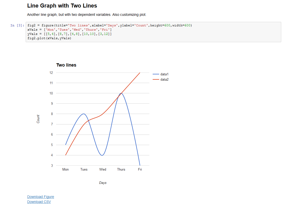Viewport: 286px width, 206px height.
Task: Click the 'Two lines' chart title
Action: (x=66, y=65)
